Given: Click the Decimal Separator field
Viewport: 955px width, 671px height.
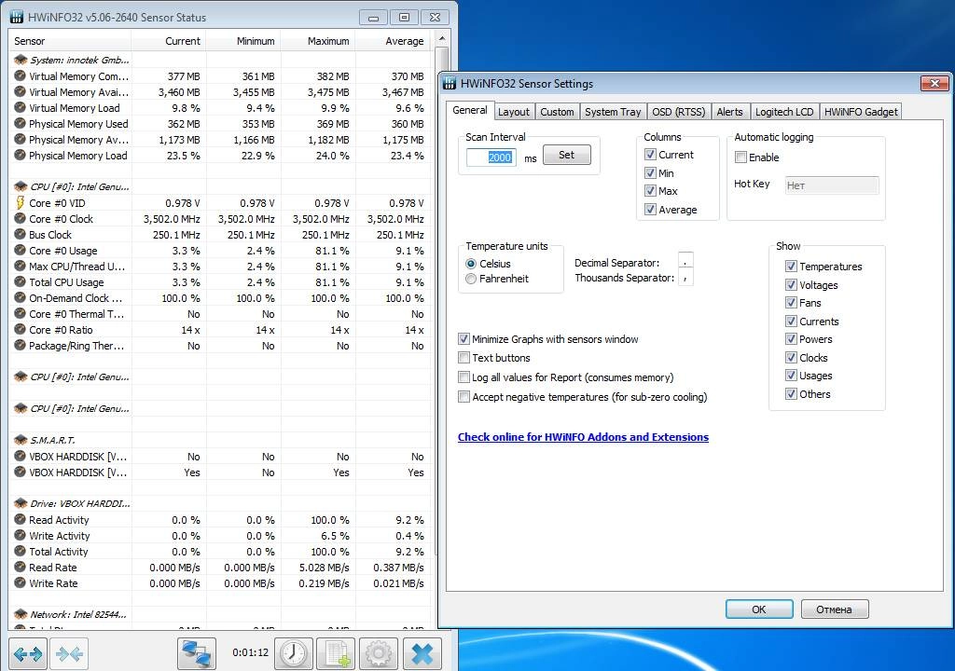Looking at the screenshot, I should pyautogui.click(x=685, y=261).
